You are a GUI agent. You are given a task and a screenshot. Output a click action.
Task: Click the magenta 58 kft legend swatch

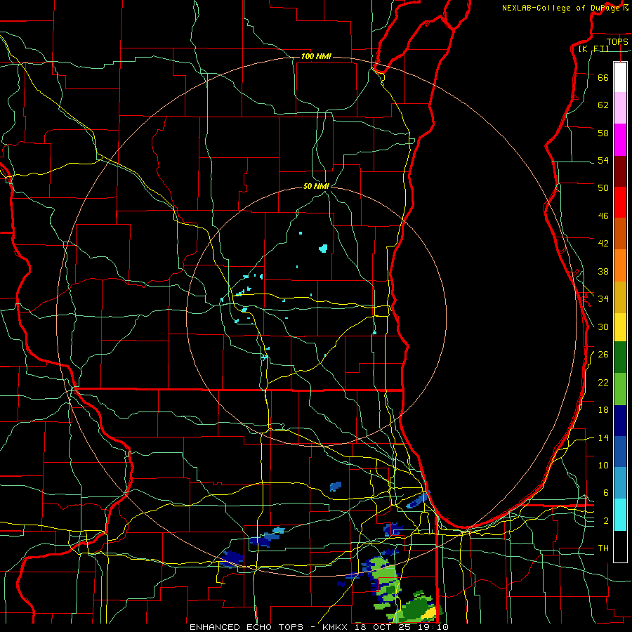tap(620, 140)
